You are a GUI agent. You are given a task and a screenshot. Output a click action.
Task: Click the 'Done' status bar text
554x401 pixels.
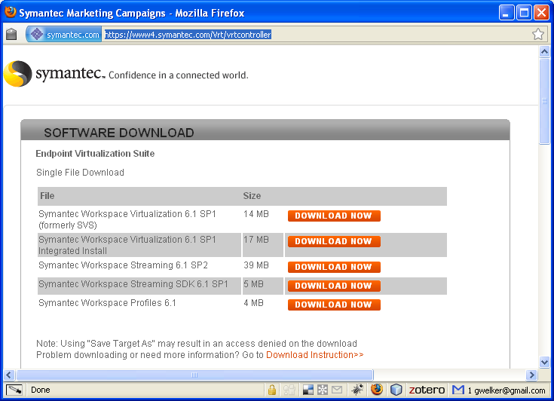point(40,390)
